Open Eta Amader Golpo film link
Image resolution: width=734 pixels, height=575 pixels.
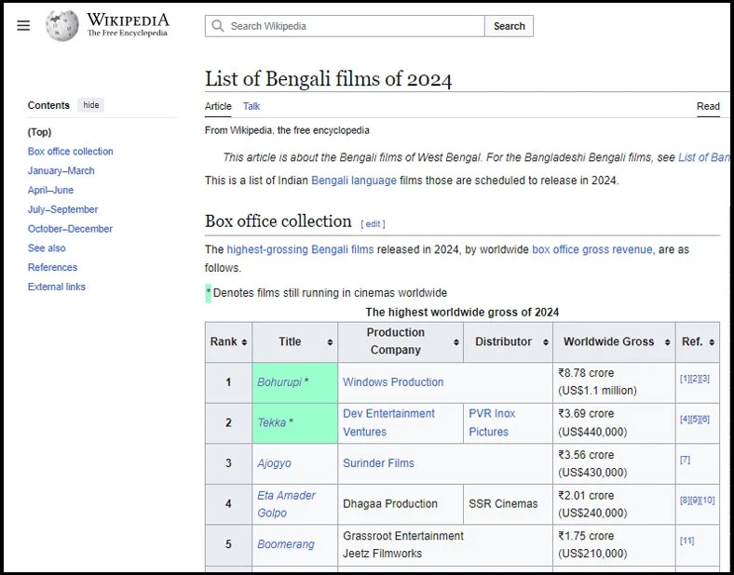coord(287,504)
